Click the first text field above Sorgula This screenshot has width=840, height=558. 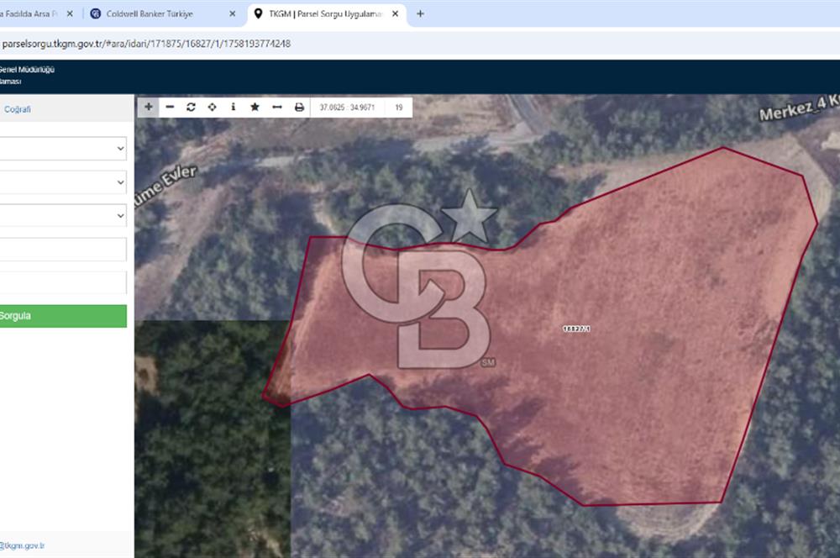click(63, 250)
